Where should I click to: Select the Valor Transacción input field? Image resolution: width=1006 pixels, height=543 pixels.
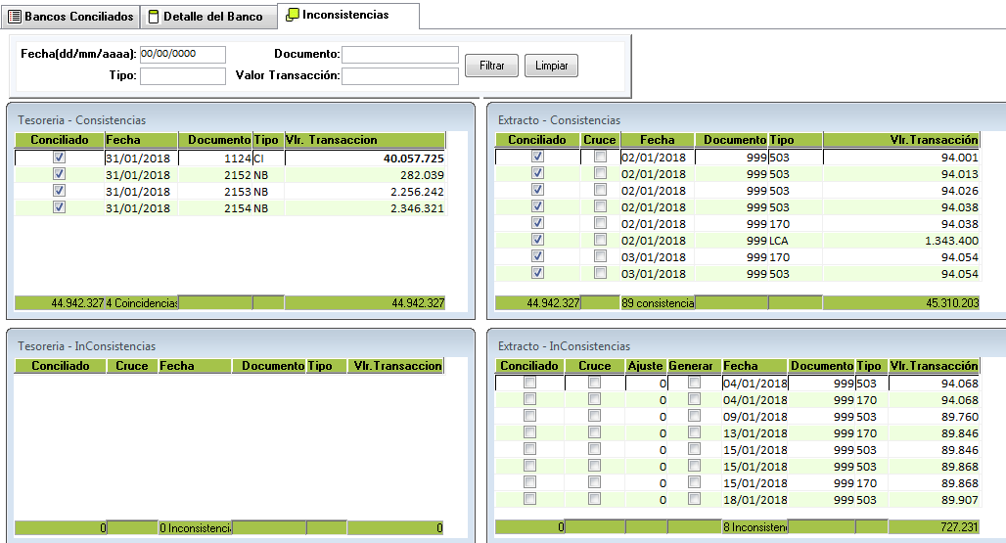(x=399, y=76)
